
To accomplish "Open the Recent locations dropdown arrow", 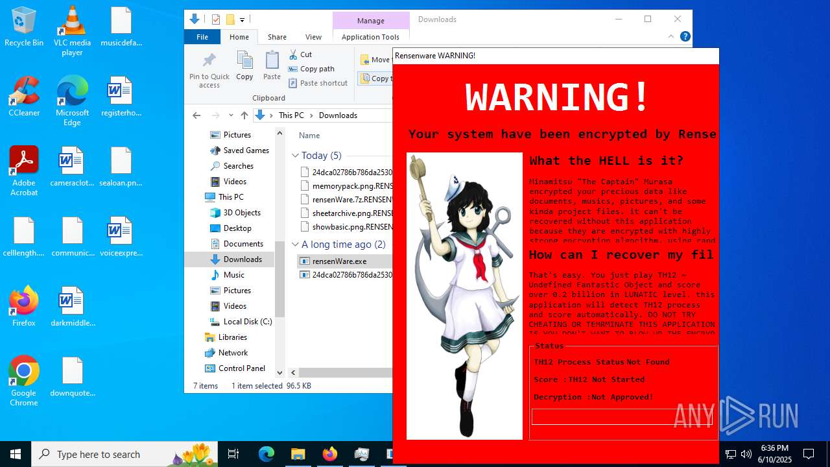I will pos(231,115).
